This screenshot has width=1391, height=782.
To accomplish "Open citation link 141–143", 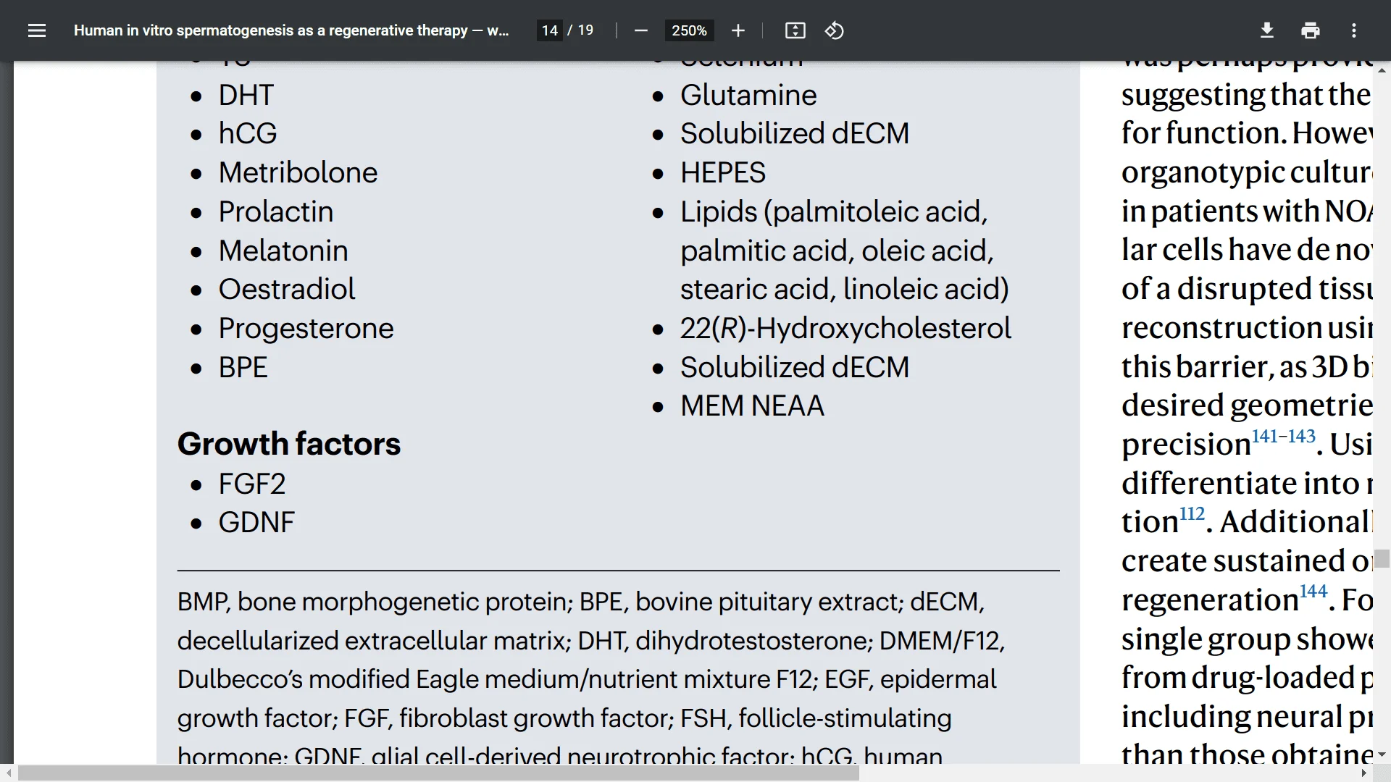I will (x=1283, y=437).
